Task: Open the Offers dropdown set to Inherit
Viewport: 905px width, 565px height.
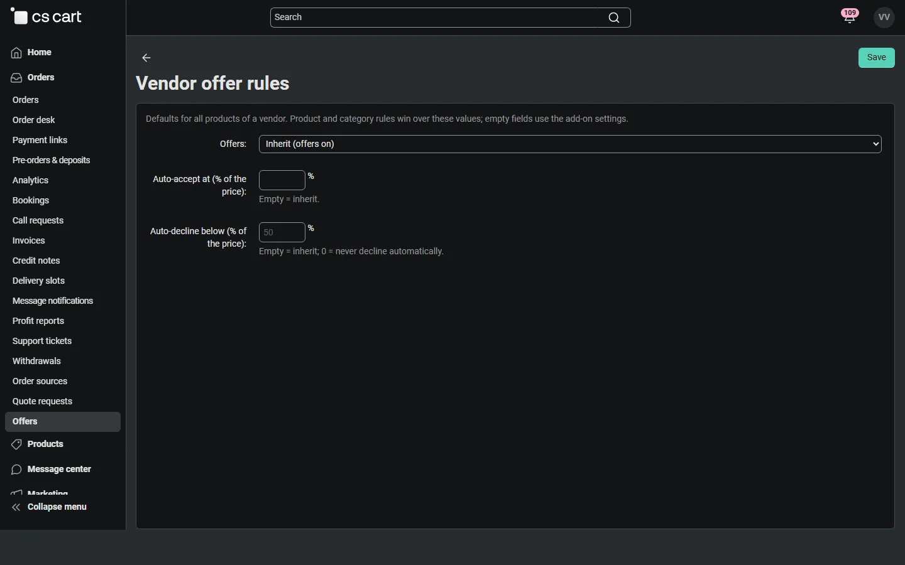Action: (x=570, y=144)
